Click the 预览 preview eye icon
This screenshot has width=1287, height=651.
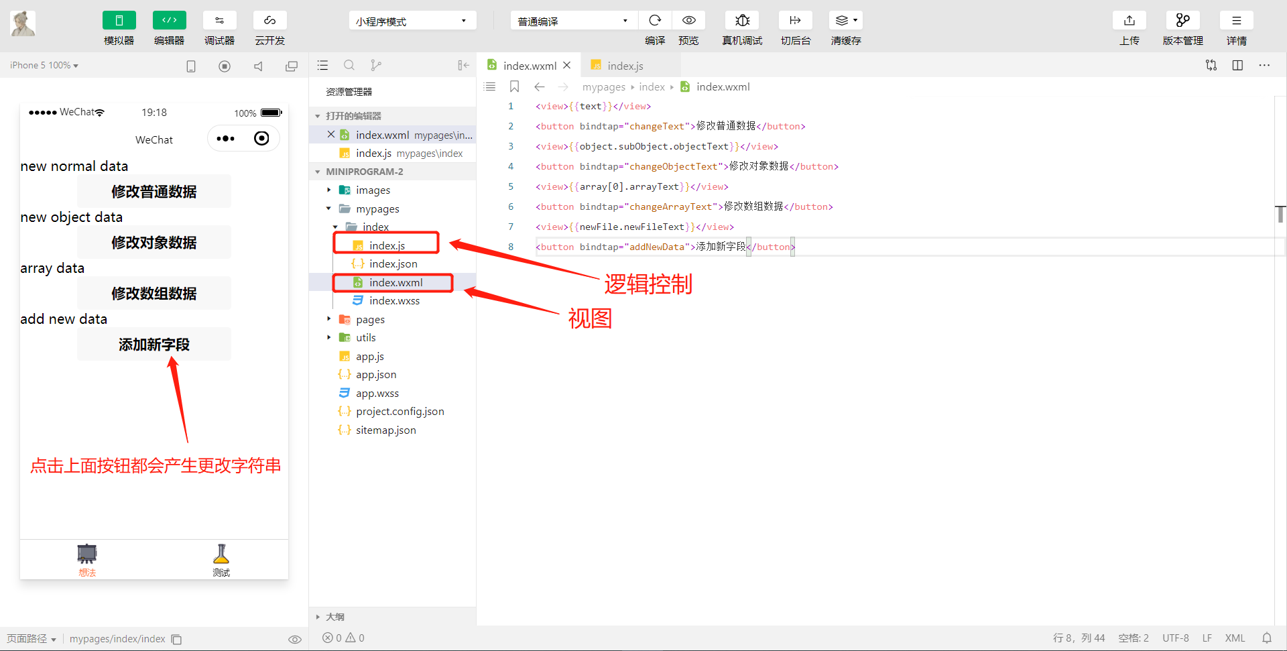(x=688, y=20)
